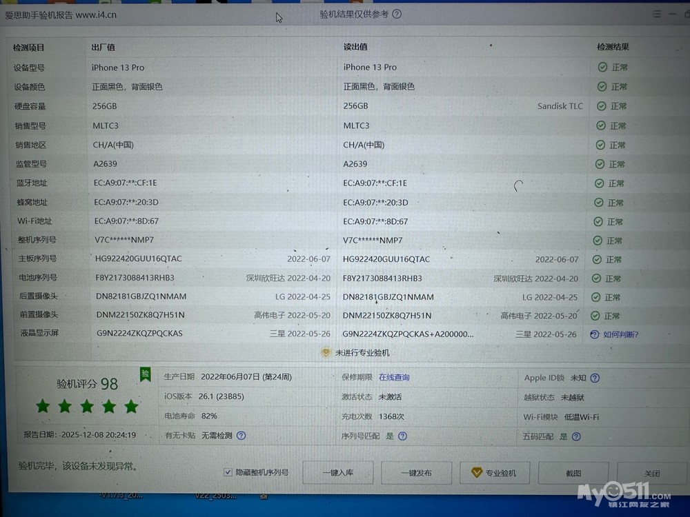Click the green 验 badge near score

[x=145, y=374]
